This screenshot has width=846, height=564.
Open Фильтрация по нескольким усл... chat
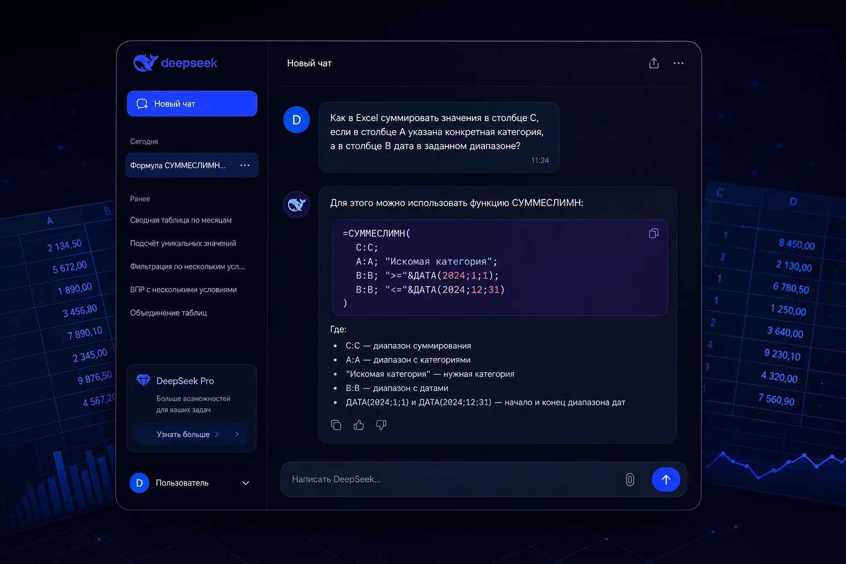pos(187,266)
